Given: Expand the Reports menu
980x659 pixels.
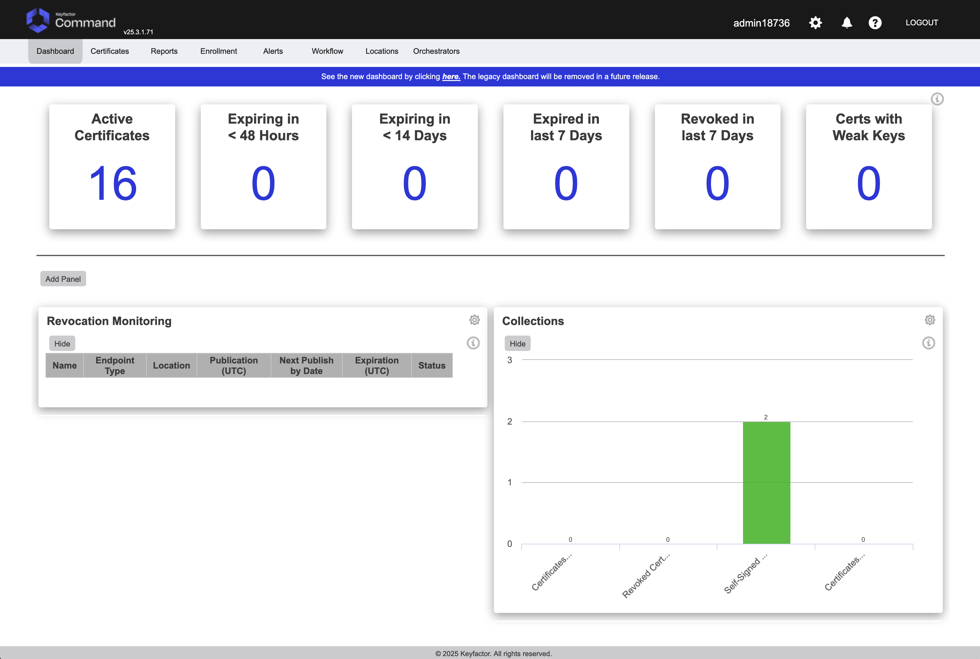Looking at the screenshot, I should pos(164,51).
